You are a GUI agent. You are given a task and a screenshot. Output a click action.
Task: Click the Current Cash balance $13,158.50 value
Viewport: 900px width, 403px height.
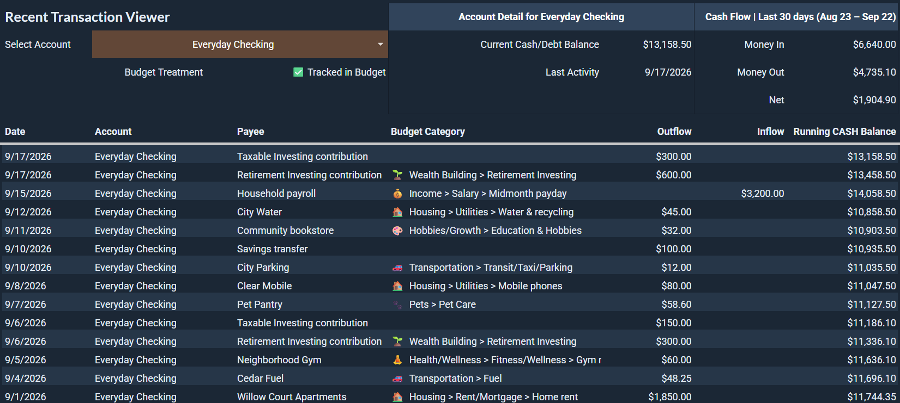pyautogui.click(x=667, y=45)
